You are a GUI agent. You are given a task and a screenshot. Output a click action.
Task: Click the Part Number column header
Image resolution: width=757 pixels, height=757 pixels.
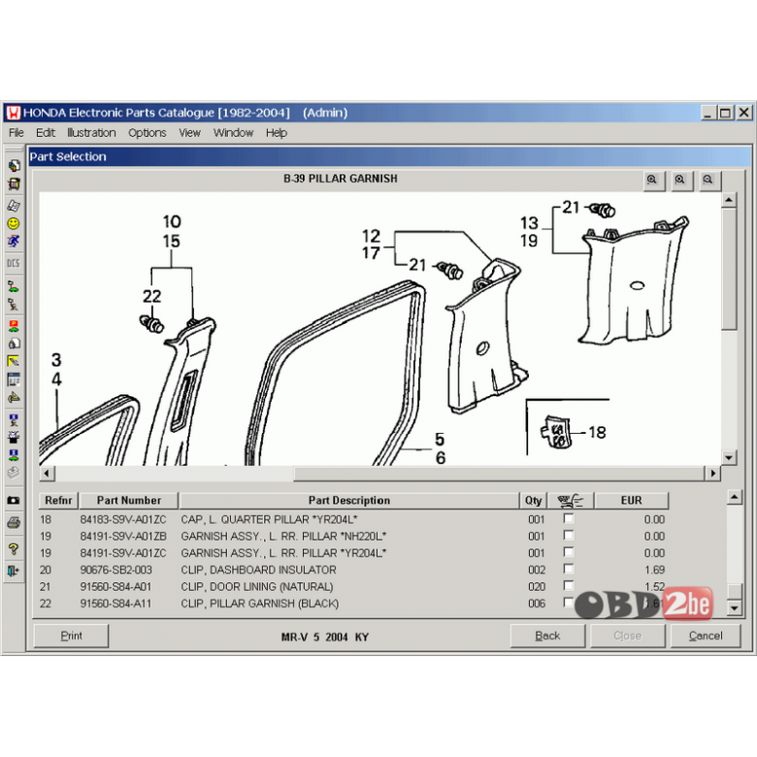point(129,501)
